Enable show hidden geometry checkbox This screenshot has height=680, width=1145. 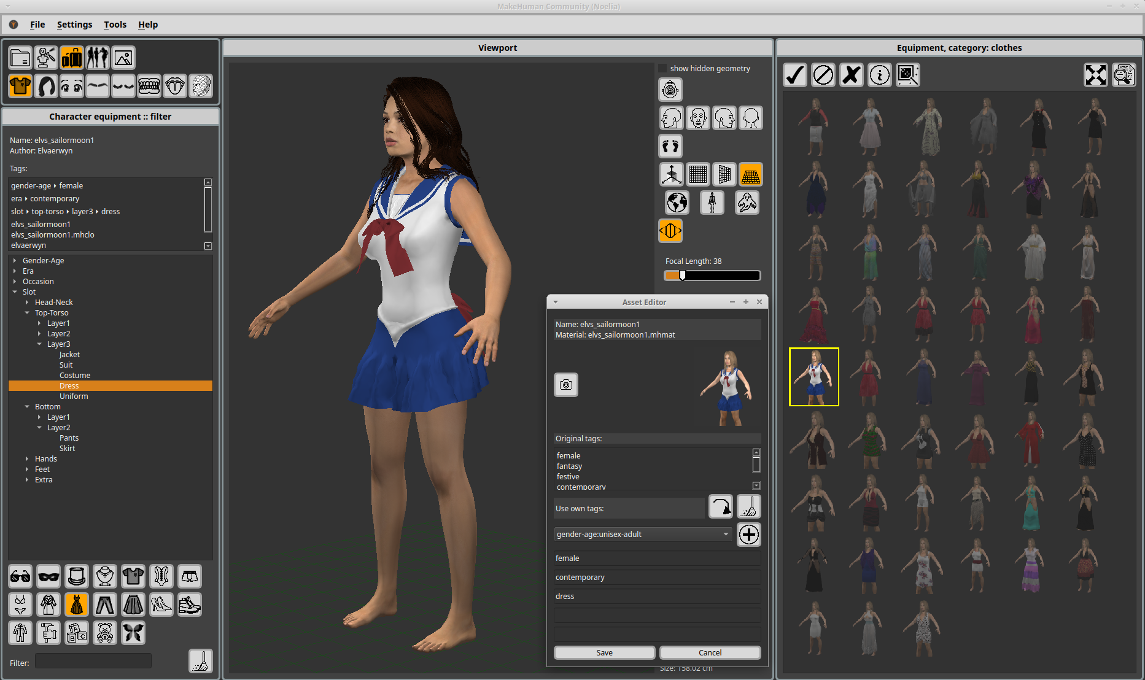[x=662, y=68]
